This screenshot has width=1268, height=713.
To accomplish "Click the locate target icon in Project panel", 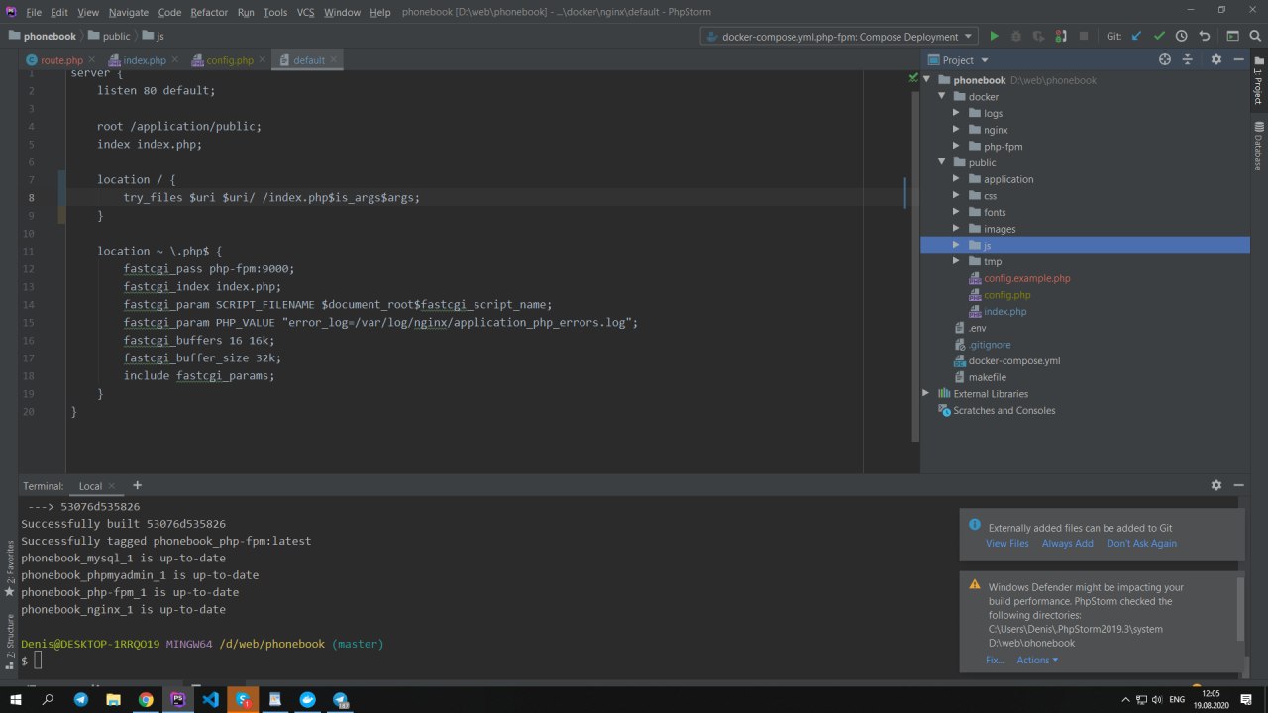I will (x=1165, y=59).
